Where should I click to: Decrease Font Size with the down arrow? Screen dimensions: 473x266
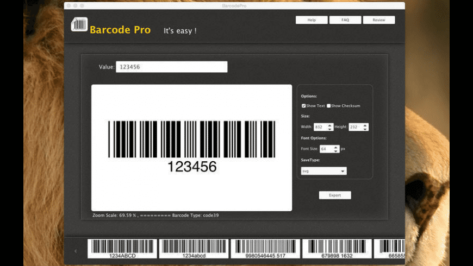point(336,150)
